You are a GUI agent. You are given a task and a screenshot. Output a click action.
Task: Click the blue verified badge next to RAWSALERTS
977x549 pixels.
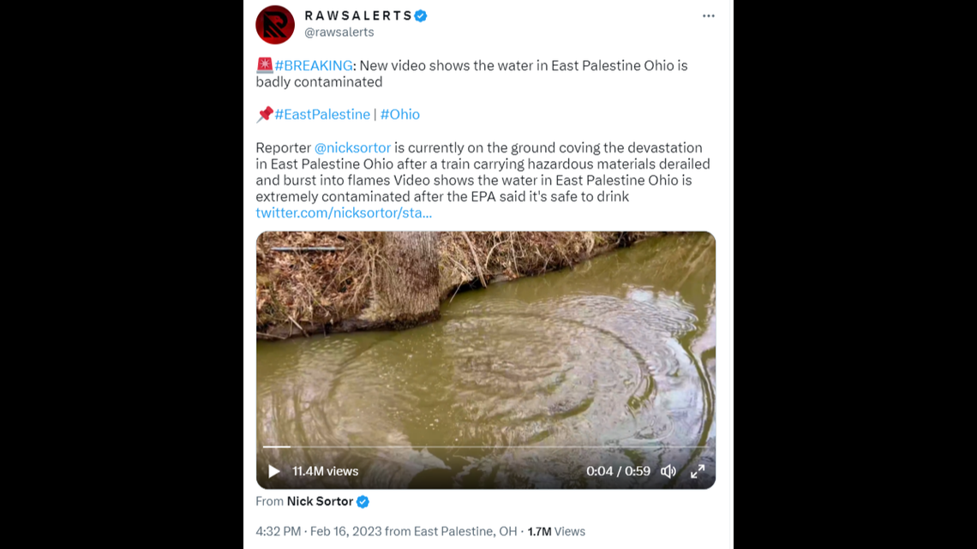tap(419, 15)
